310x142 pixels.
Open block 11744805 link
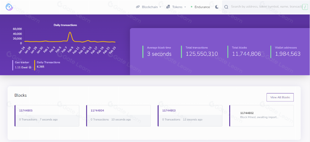(x=26, y=110)
